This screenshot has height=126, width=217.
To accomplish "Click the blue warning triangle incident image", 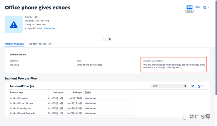I will [14, 25].
